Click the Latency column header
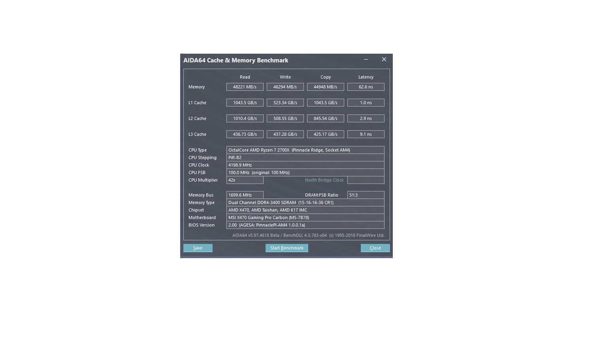Screen dimensions: 607x341 point(366,77)
